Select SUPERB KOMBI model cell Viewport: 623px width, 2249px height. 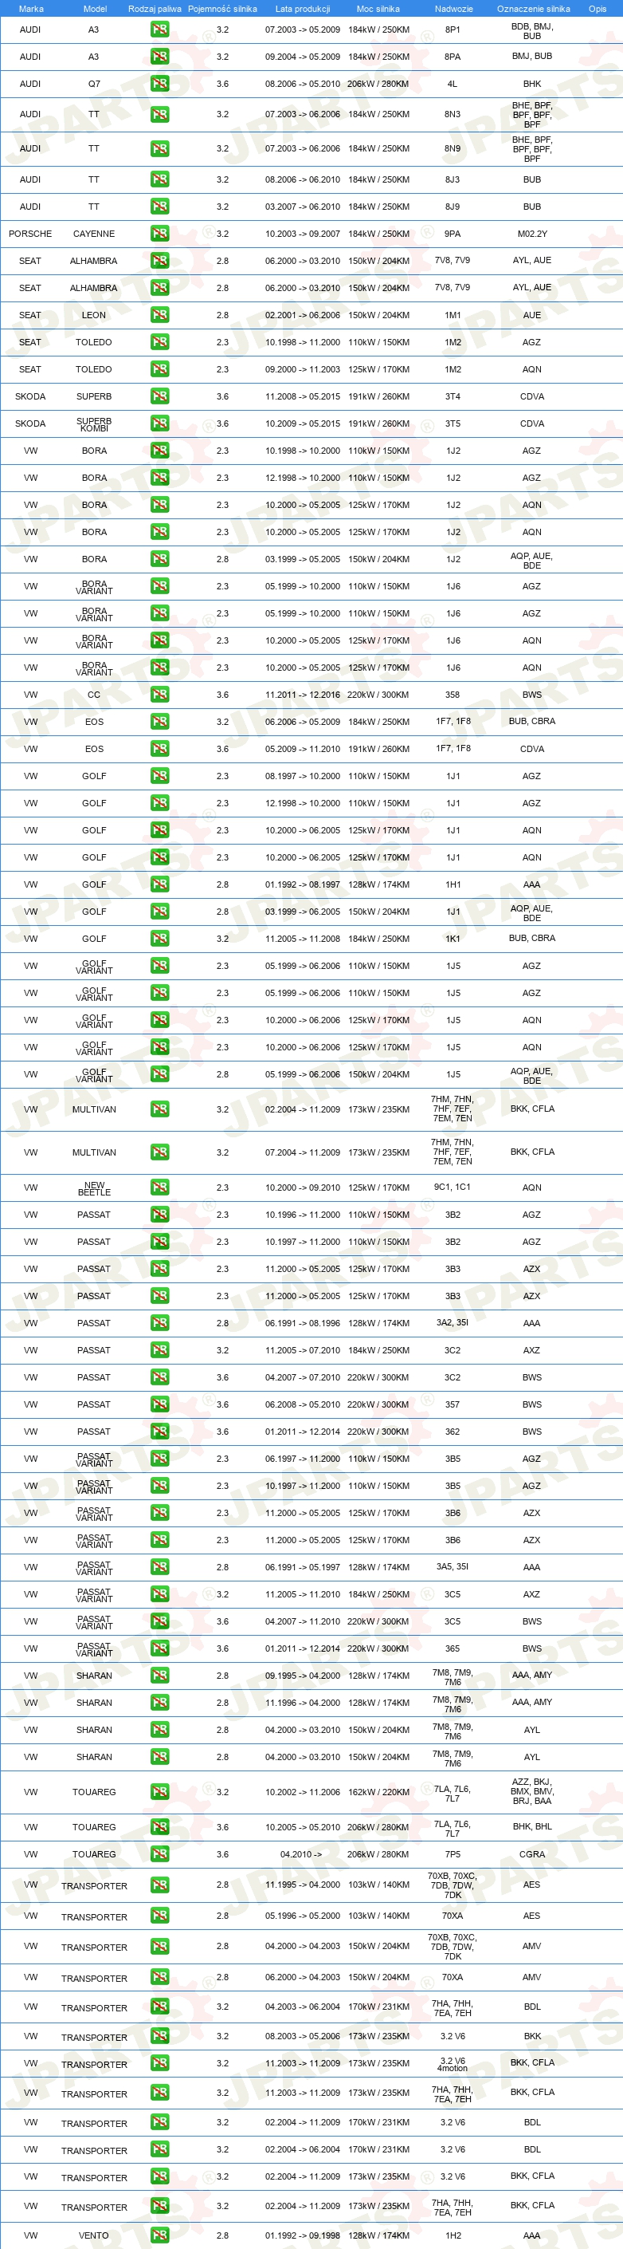pyautogui.click(x=94, y=424)
